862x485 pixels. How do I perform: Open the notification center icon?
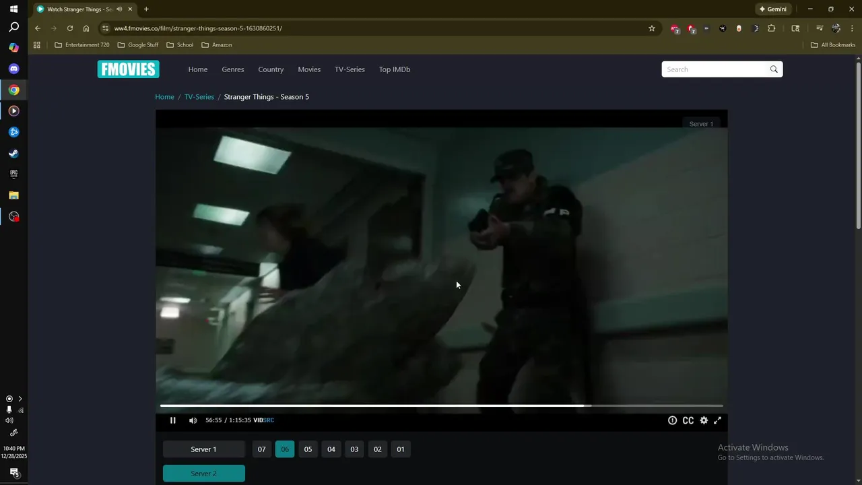click(13, 473)
